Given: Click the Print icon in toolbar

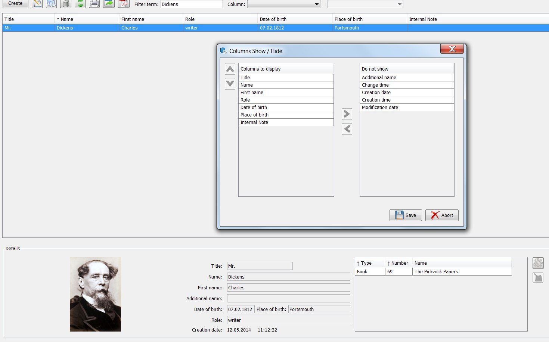Looking at the screenshot, I should point(94,4).
